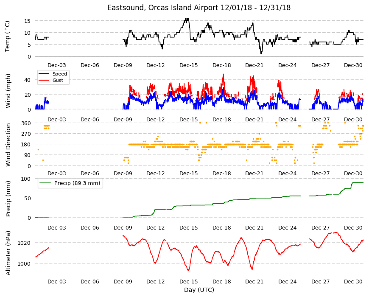Click the blue Speed legend line
This screenshot has width=369, height=297.
click(x=44, y=74)
